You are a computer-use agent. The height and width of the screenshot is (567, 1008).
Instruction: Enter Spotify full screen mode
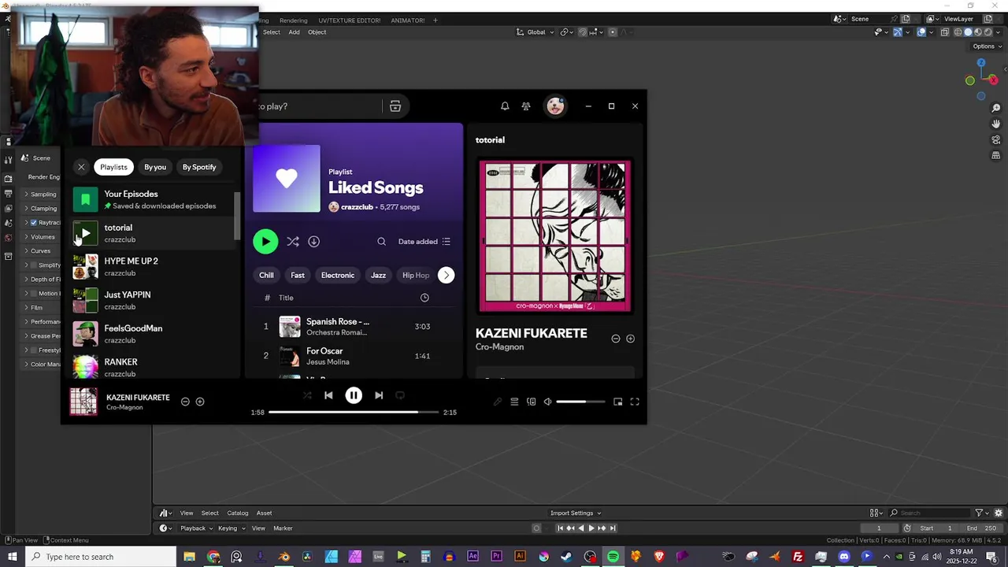pyautogui.click(x=635, y=402)
